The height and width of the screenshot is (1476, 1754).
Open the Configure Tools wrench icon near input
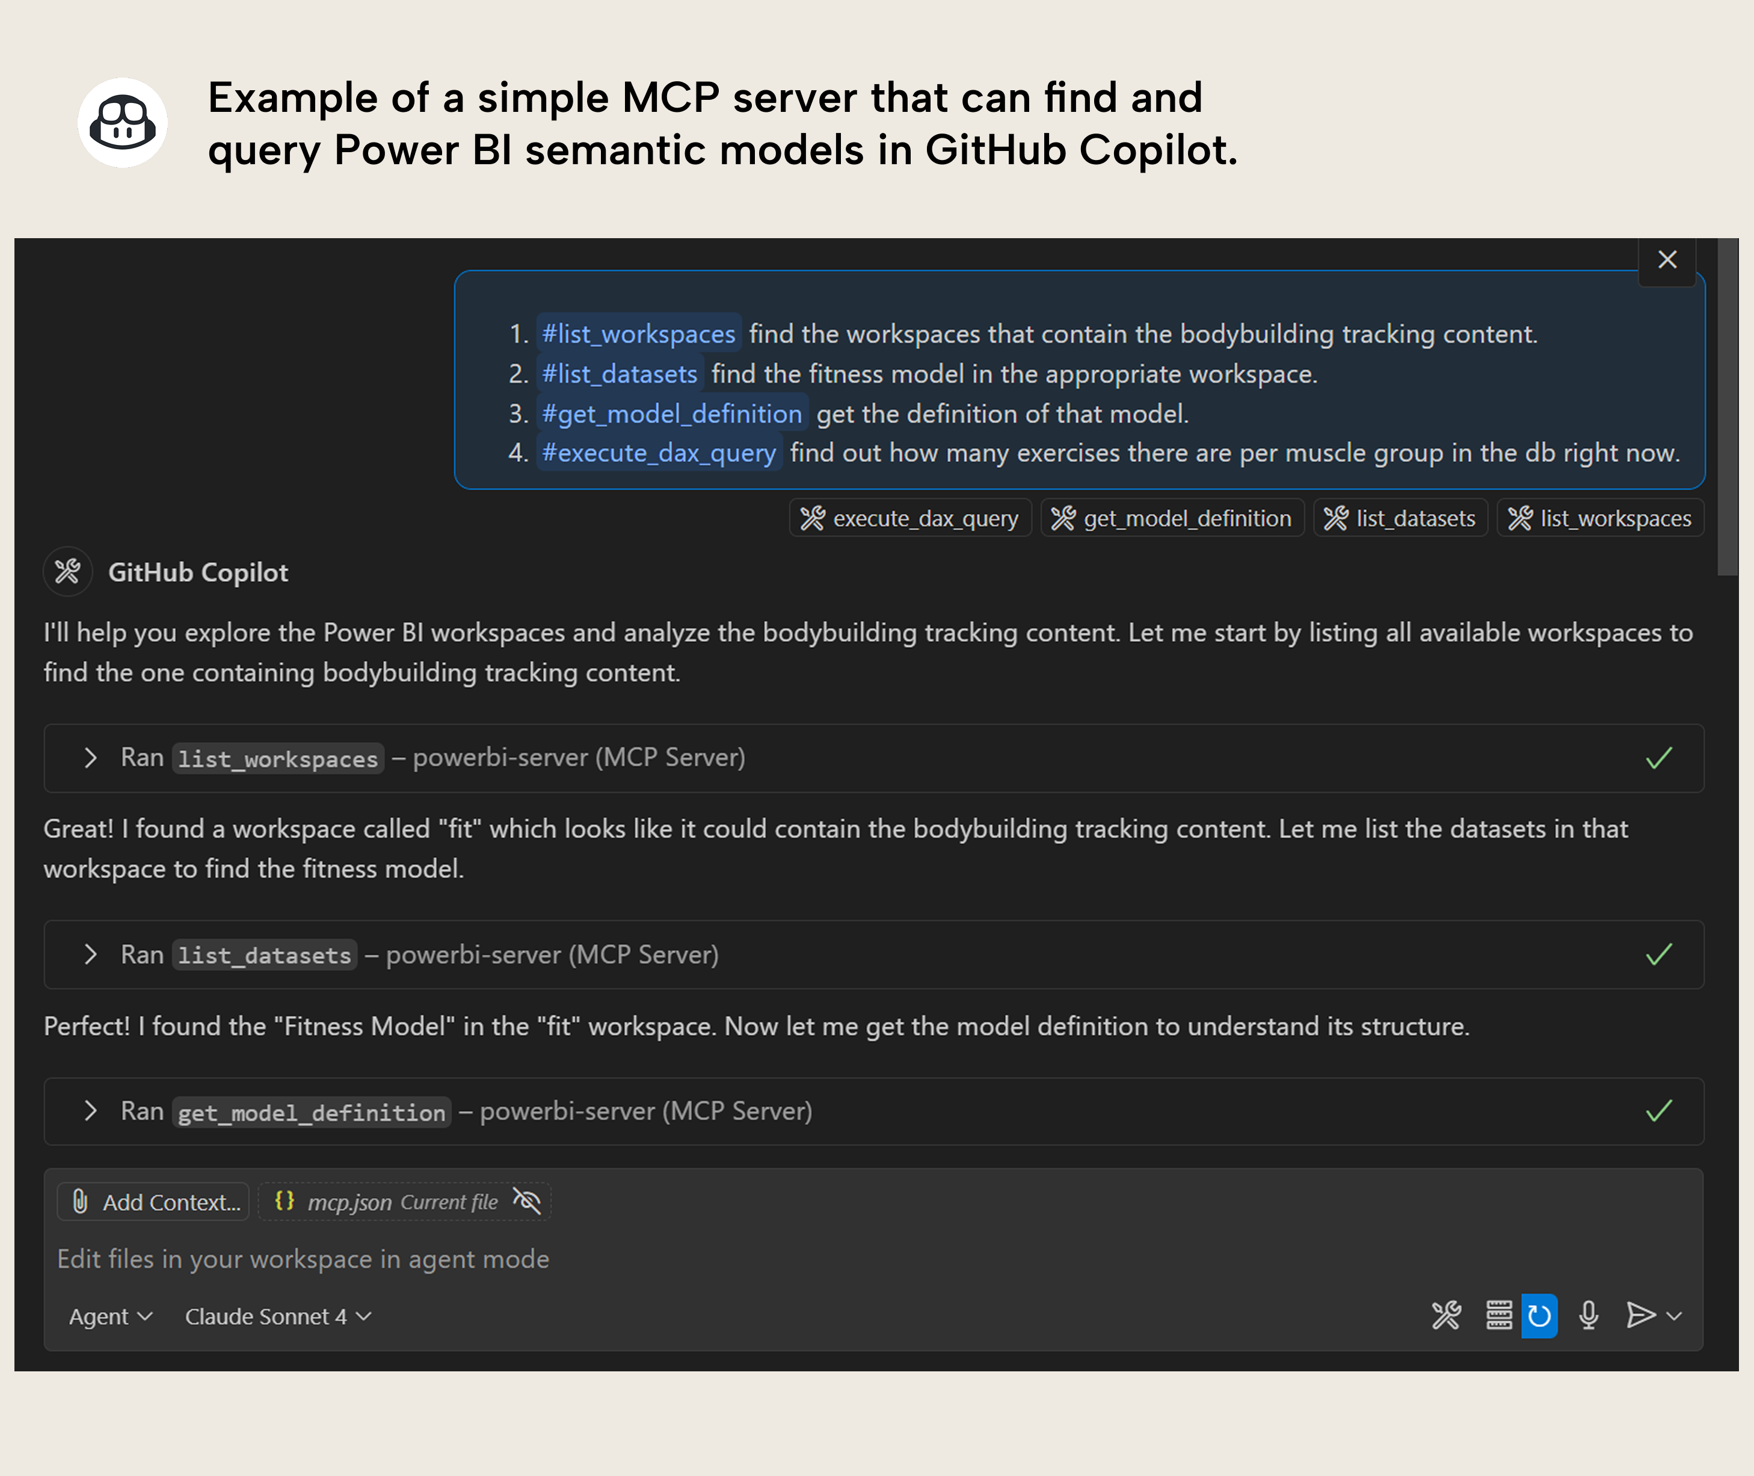[x=1446, y=1315]
